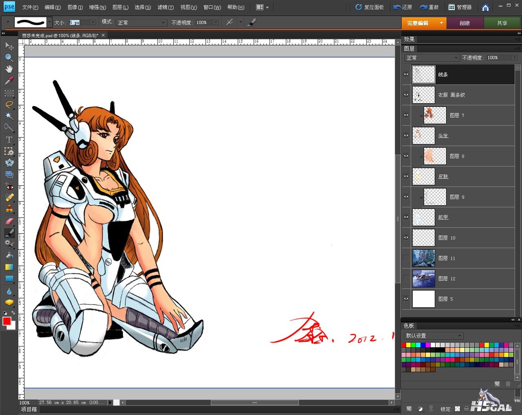Select the Horizontal Type tool
The image size is (522, 415).
point(9,140)
